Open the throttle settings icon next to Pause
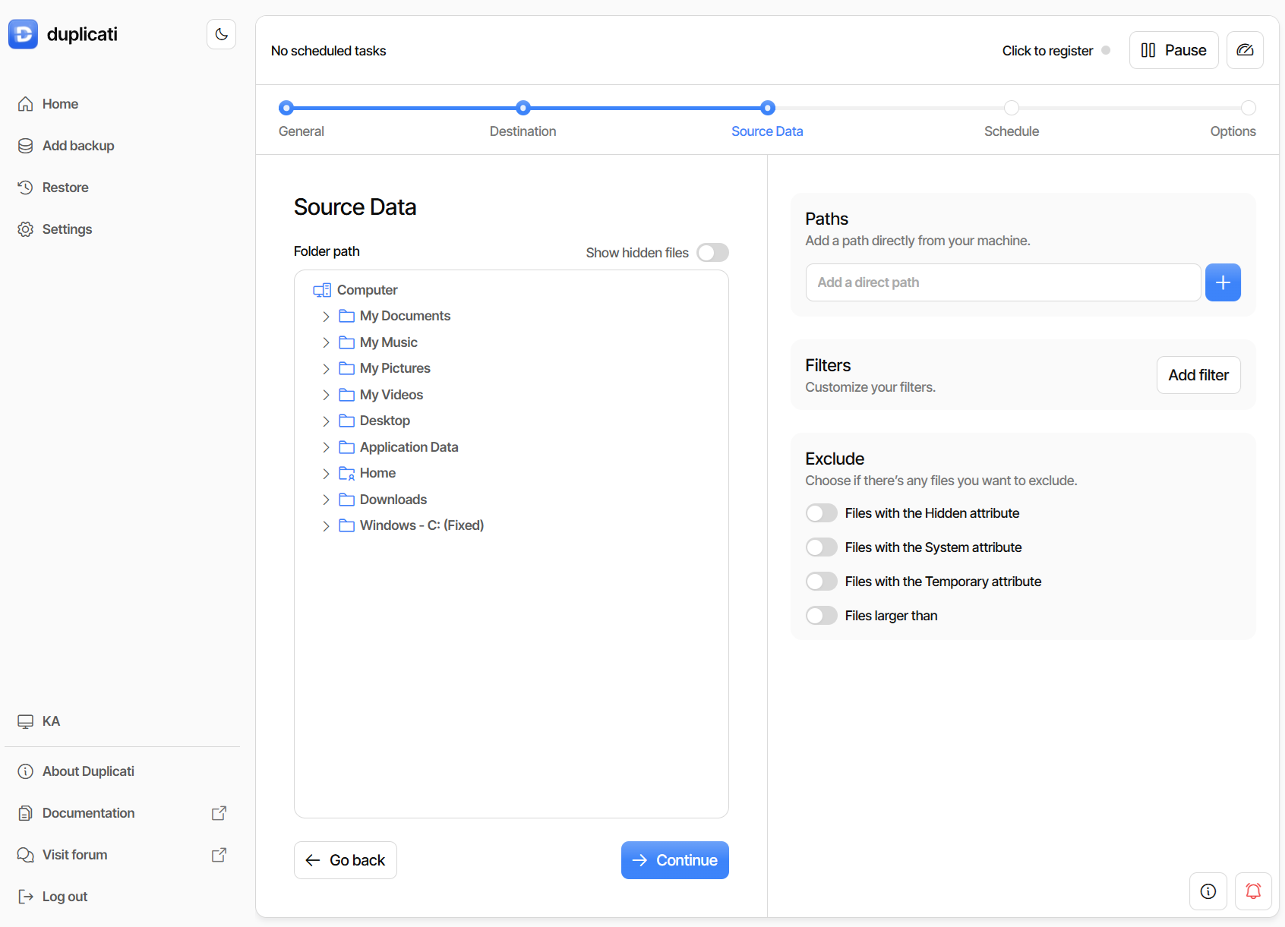This screenshot has width=1285, height=927. pyautogui.click(x=1245, y=49)
